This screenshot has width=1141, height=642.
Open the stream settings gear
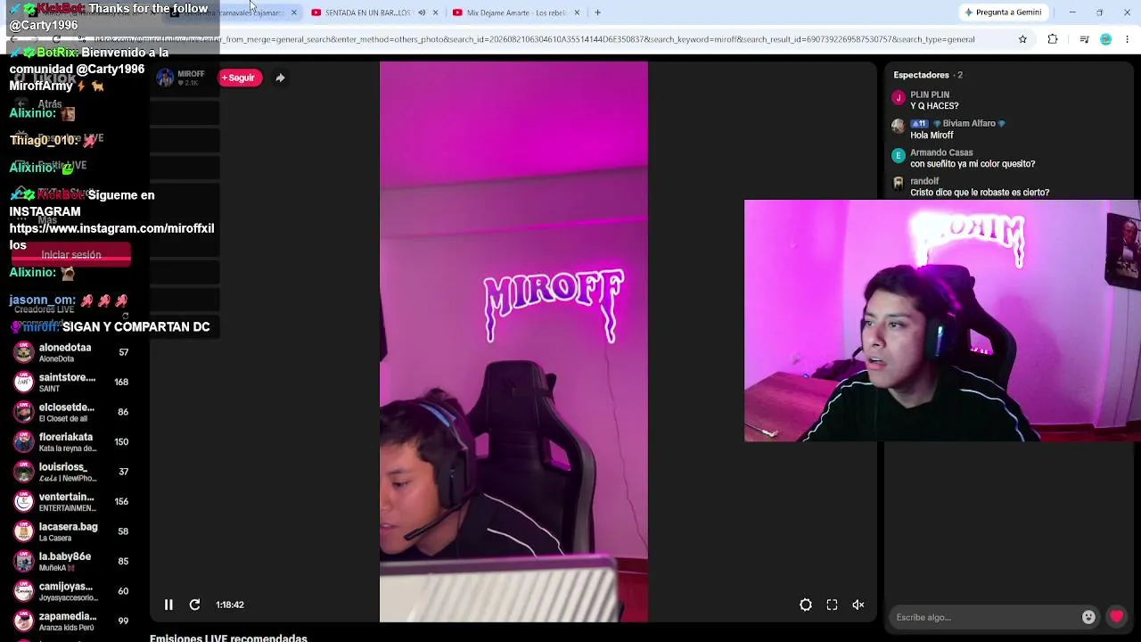click(x=806, y=605)
